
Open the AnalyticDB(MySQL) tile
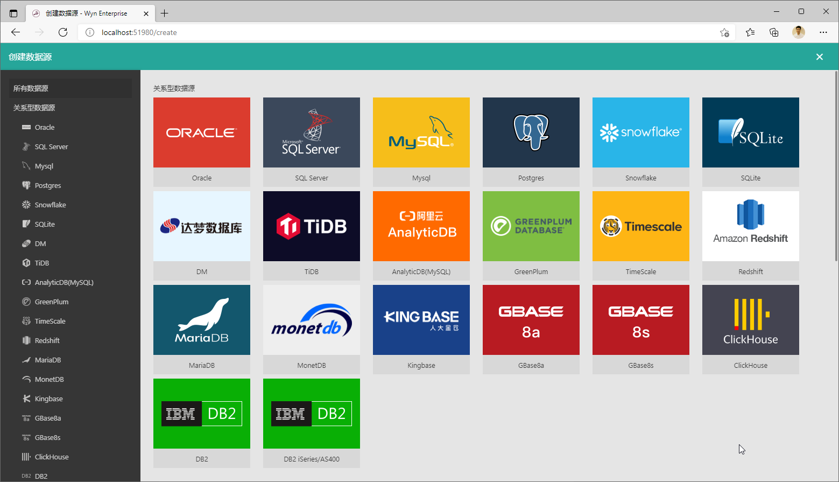coord(421,235)
